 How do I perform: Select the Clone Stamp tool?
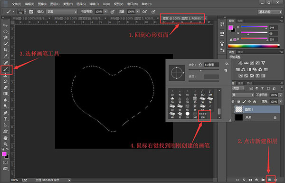tap(5, 75)
